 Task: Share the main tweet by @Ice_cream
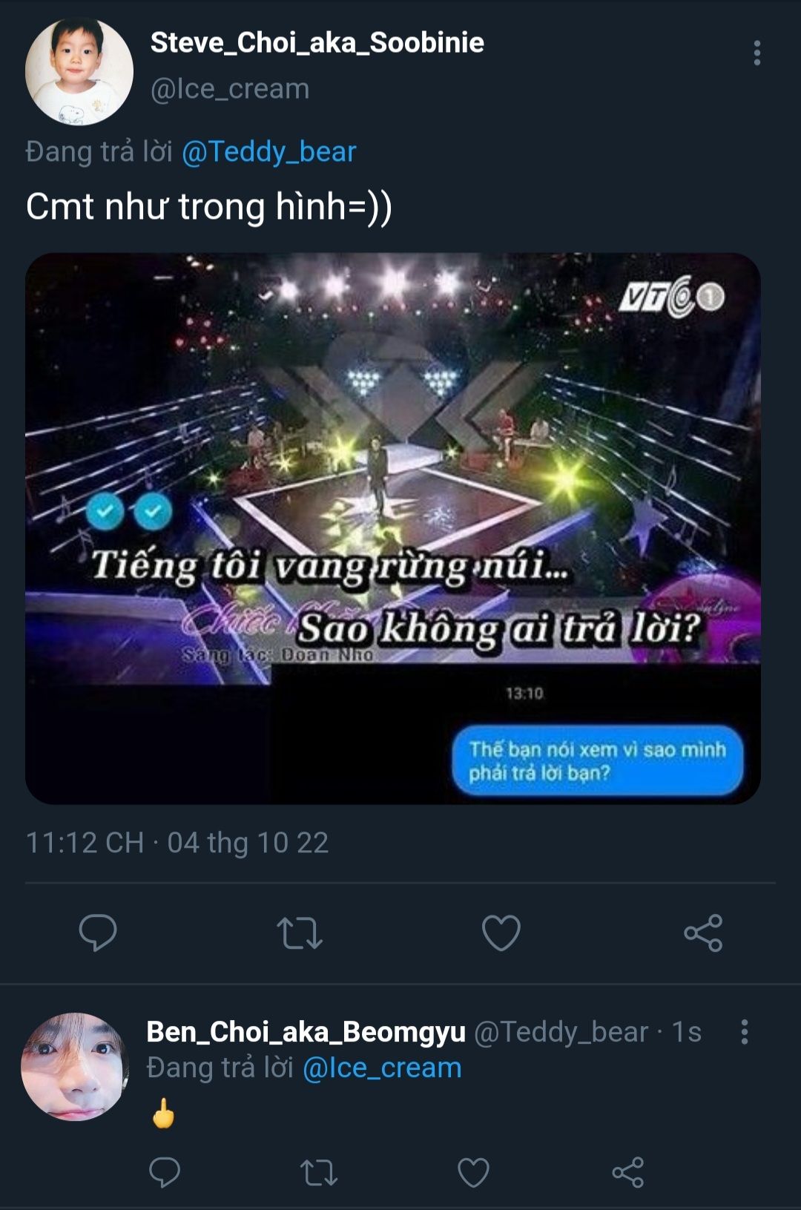pos(703,933)
